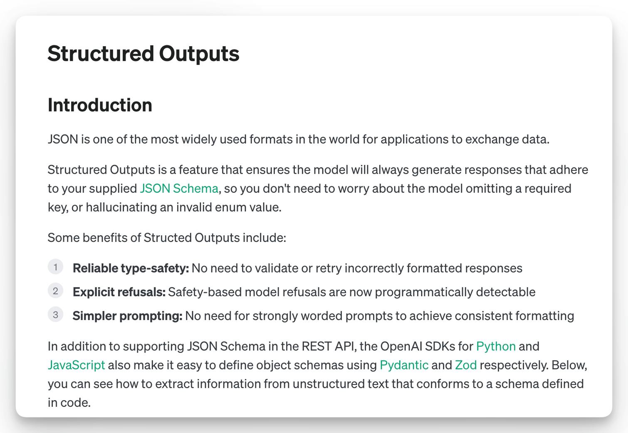Click the Structured Outputs page title
This screenshot has height=433, width=628.
[x=143, y=54]
